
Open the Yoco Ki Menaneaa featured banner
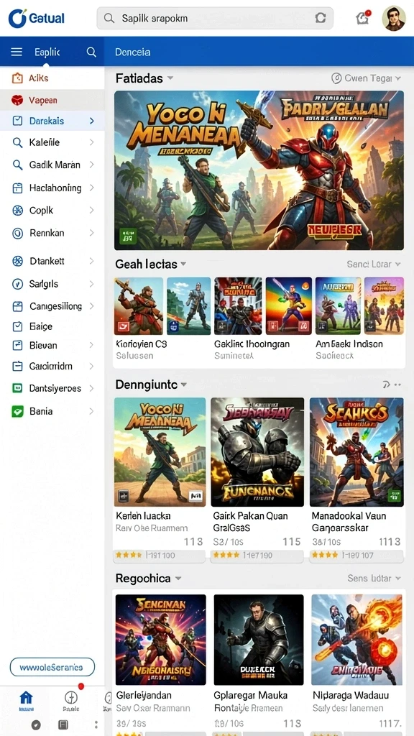point(259,170)
